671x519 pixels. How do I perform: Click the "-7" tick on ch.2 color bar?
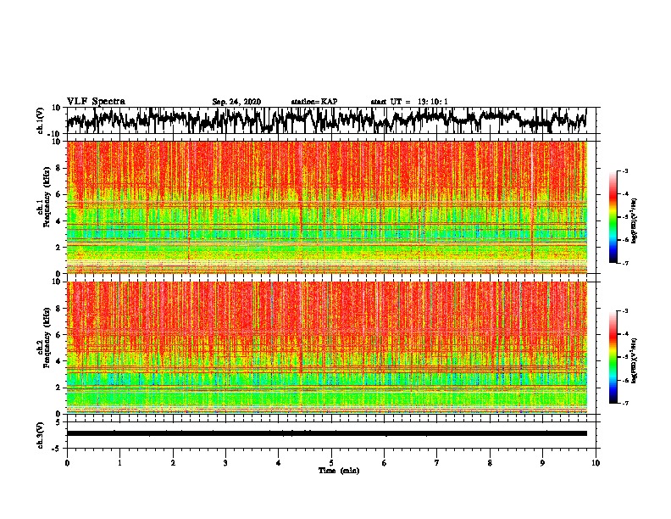pos(625,403)
